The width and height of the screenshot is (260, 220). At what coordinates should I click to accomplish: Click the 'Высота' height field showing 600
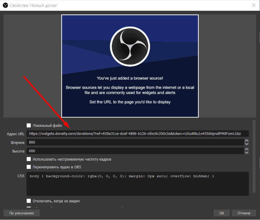click(x=135, y=151)
